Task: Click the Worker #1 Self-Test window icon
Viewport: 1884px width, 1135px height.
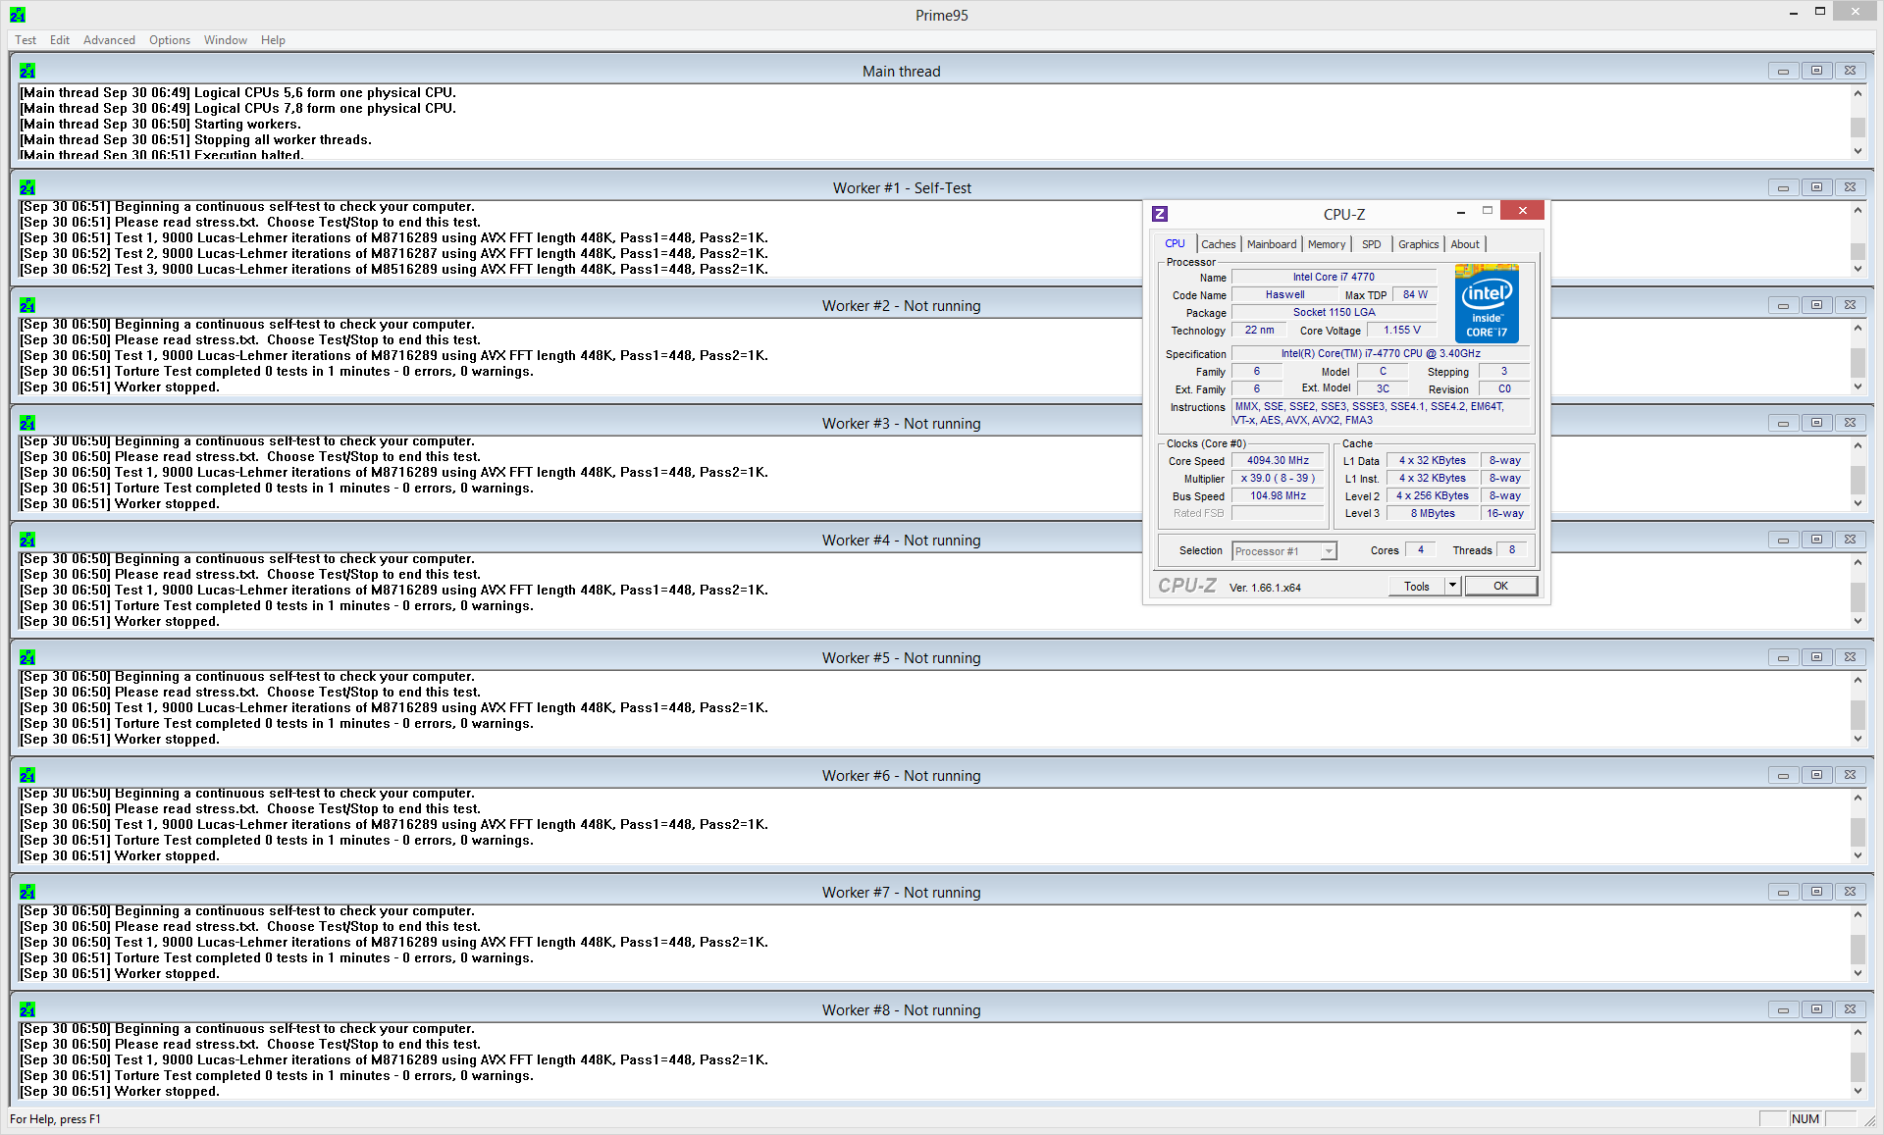Action: (x=27, y=187)
